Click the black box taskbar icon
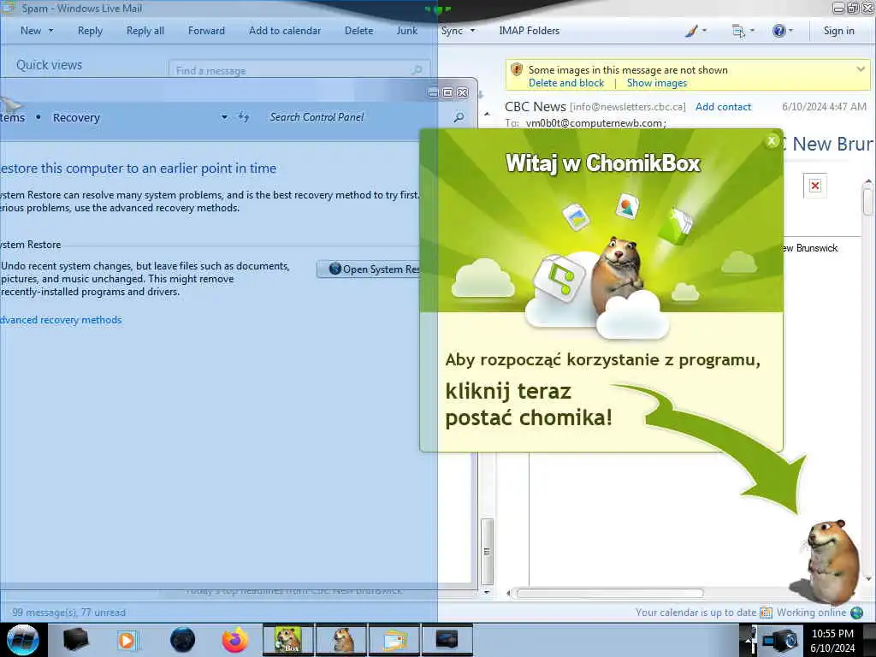 click(75, 640)
